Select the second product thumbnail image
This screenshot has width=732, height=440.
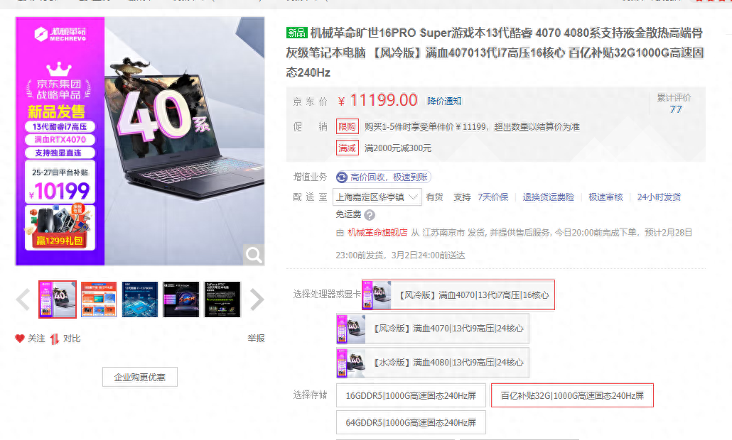[x=99, y=299]
